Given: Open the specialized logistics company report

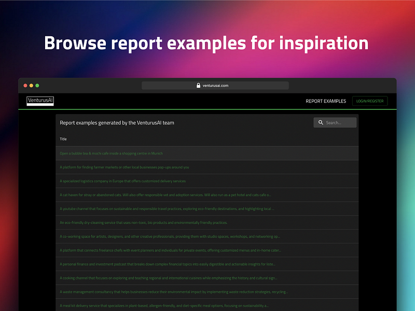Looking at the screenshot, I should pos(122,181).
